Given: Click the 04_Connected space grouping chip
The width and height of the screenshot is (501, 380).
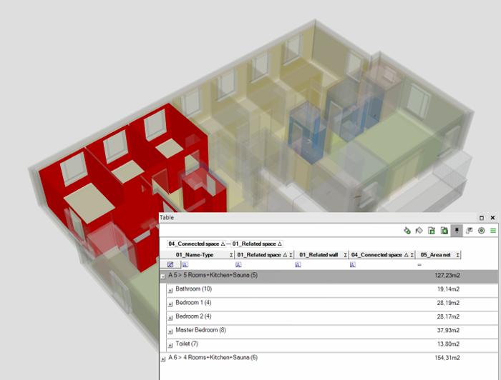Looking at the screenshot, I should click(x=196, y=244).
